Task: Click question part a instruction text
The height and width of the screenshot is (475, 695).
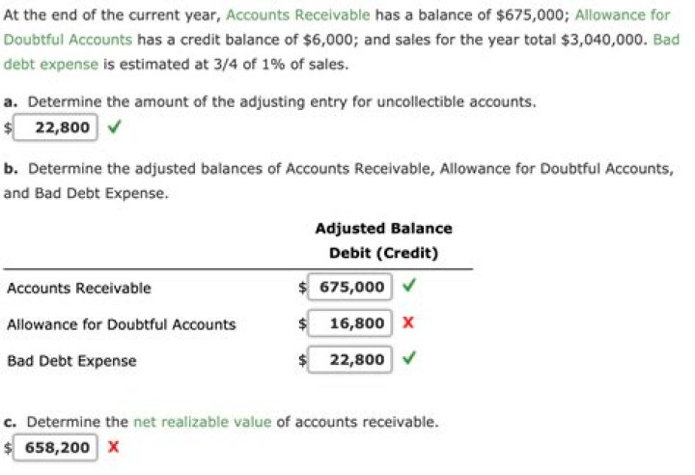Action: click(269, 101)
